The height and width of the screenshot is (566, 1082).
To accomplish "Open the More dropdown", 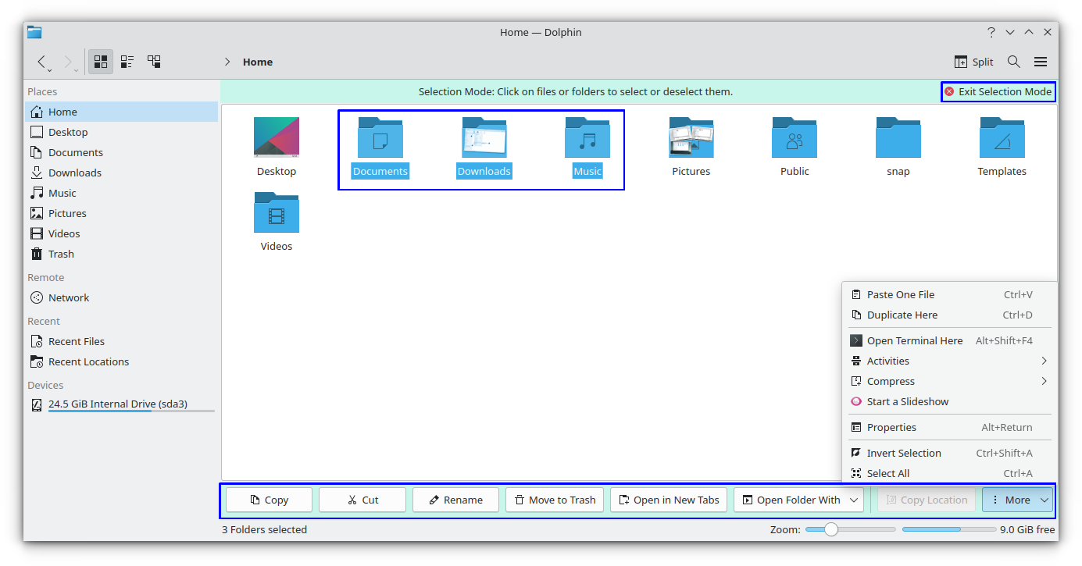I will click(x=1017, y=500).
